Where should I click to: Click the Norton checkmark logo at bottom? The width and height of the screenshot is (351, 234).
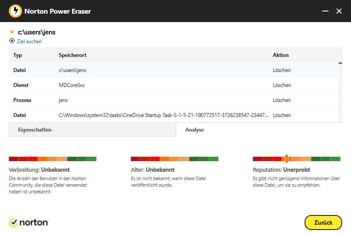click(x=13, y=223)
